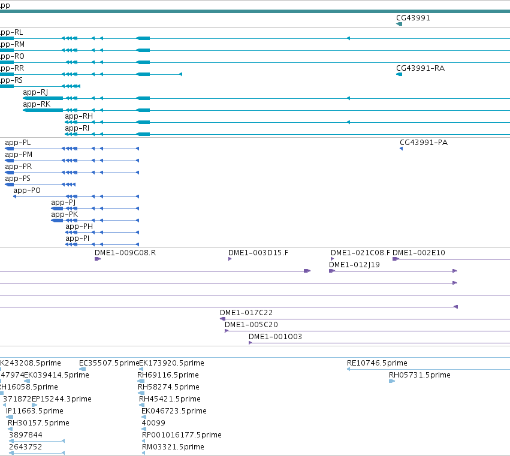
Task: Click the EC35507.5prime arrow glyph
Action: click(82, 369)
